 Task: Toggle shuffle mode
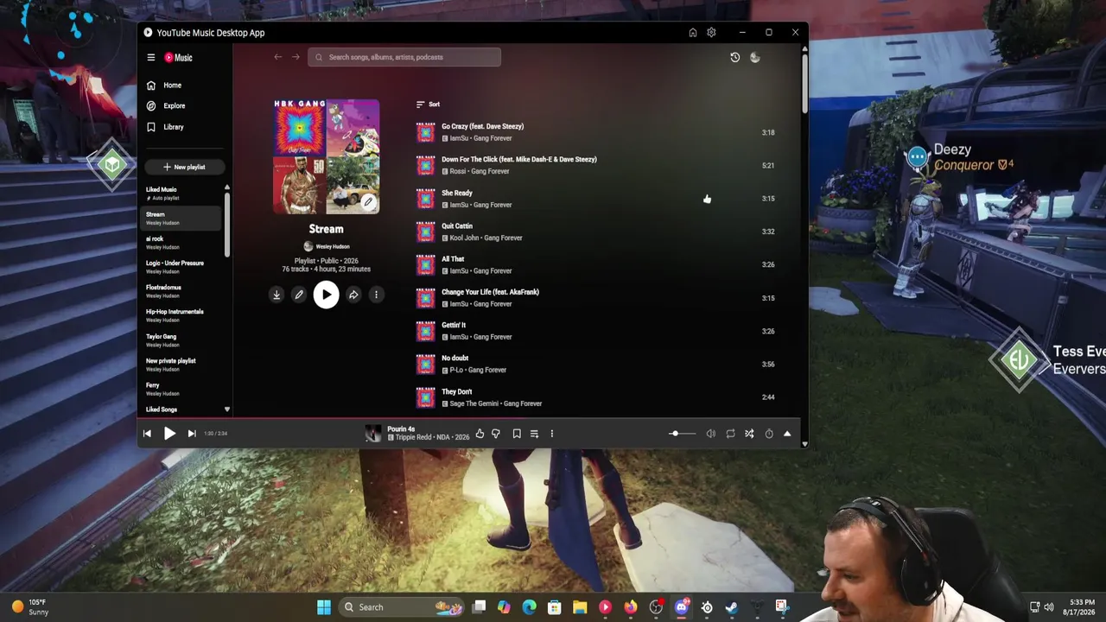[749, 434]
